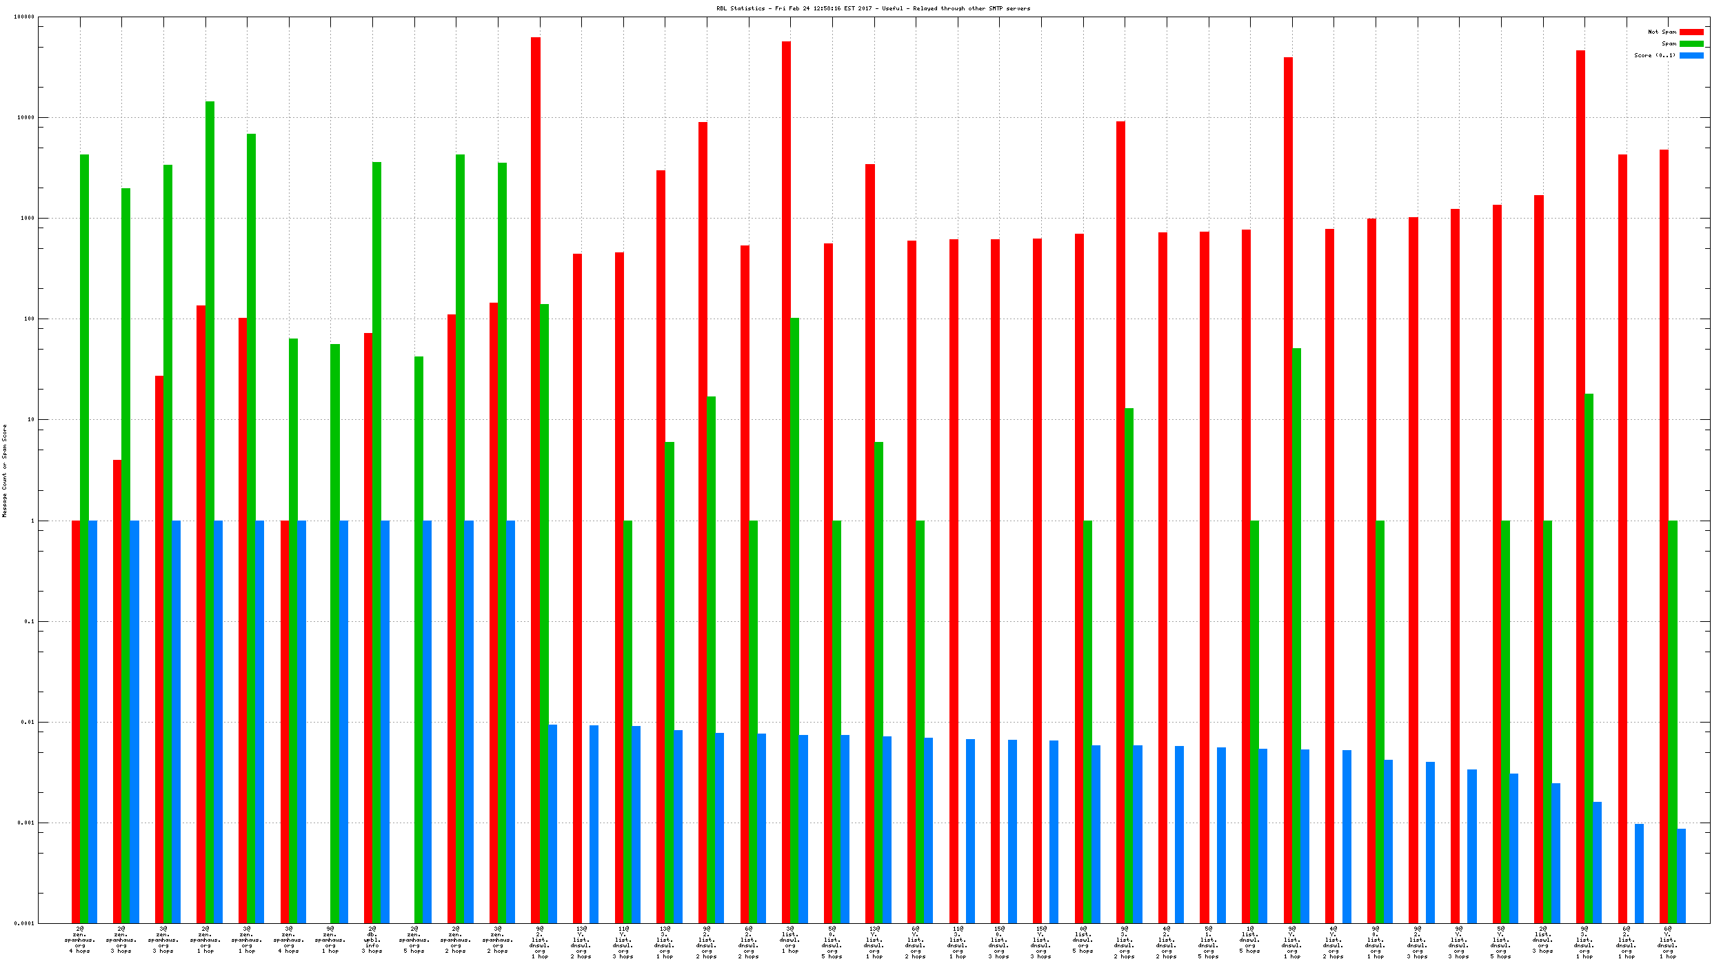The width and height of the screenshot is (1721, 968).
Task: Click the blue Score legend swatch
Action: pyautogui.click(x=1691, y=55)
